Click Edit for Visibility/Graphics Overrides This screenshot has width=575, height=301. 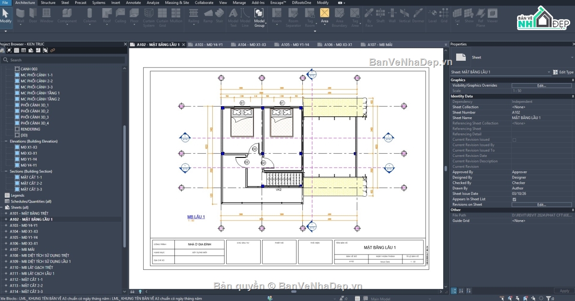[541, 85]
